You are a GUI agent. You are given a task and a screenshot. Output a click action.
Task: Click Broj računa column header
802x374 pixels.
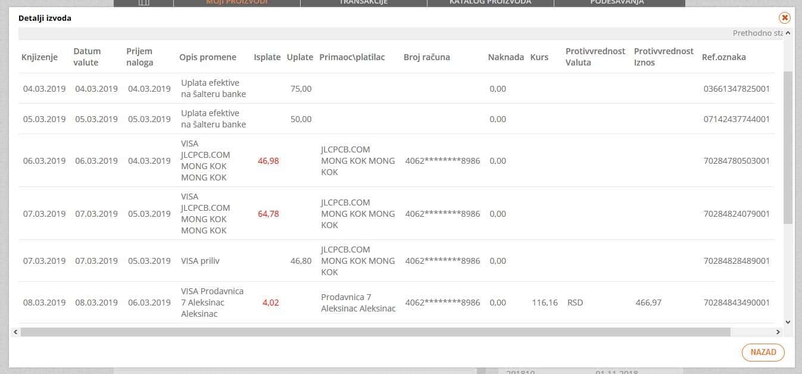[427, 57]
